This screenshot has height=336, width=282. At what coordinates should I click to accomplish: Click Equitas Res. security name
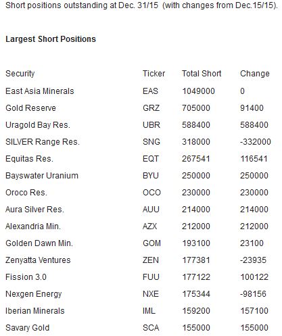pos(29,159)
